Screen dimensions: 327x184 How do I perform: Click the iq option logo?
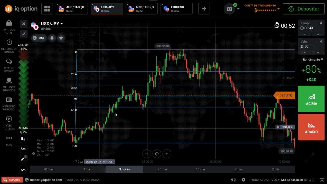pos(21,9)
